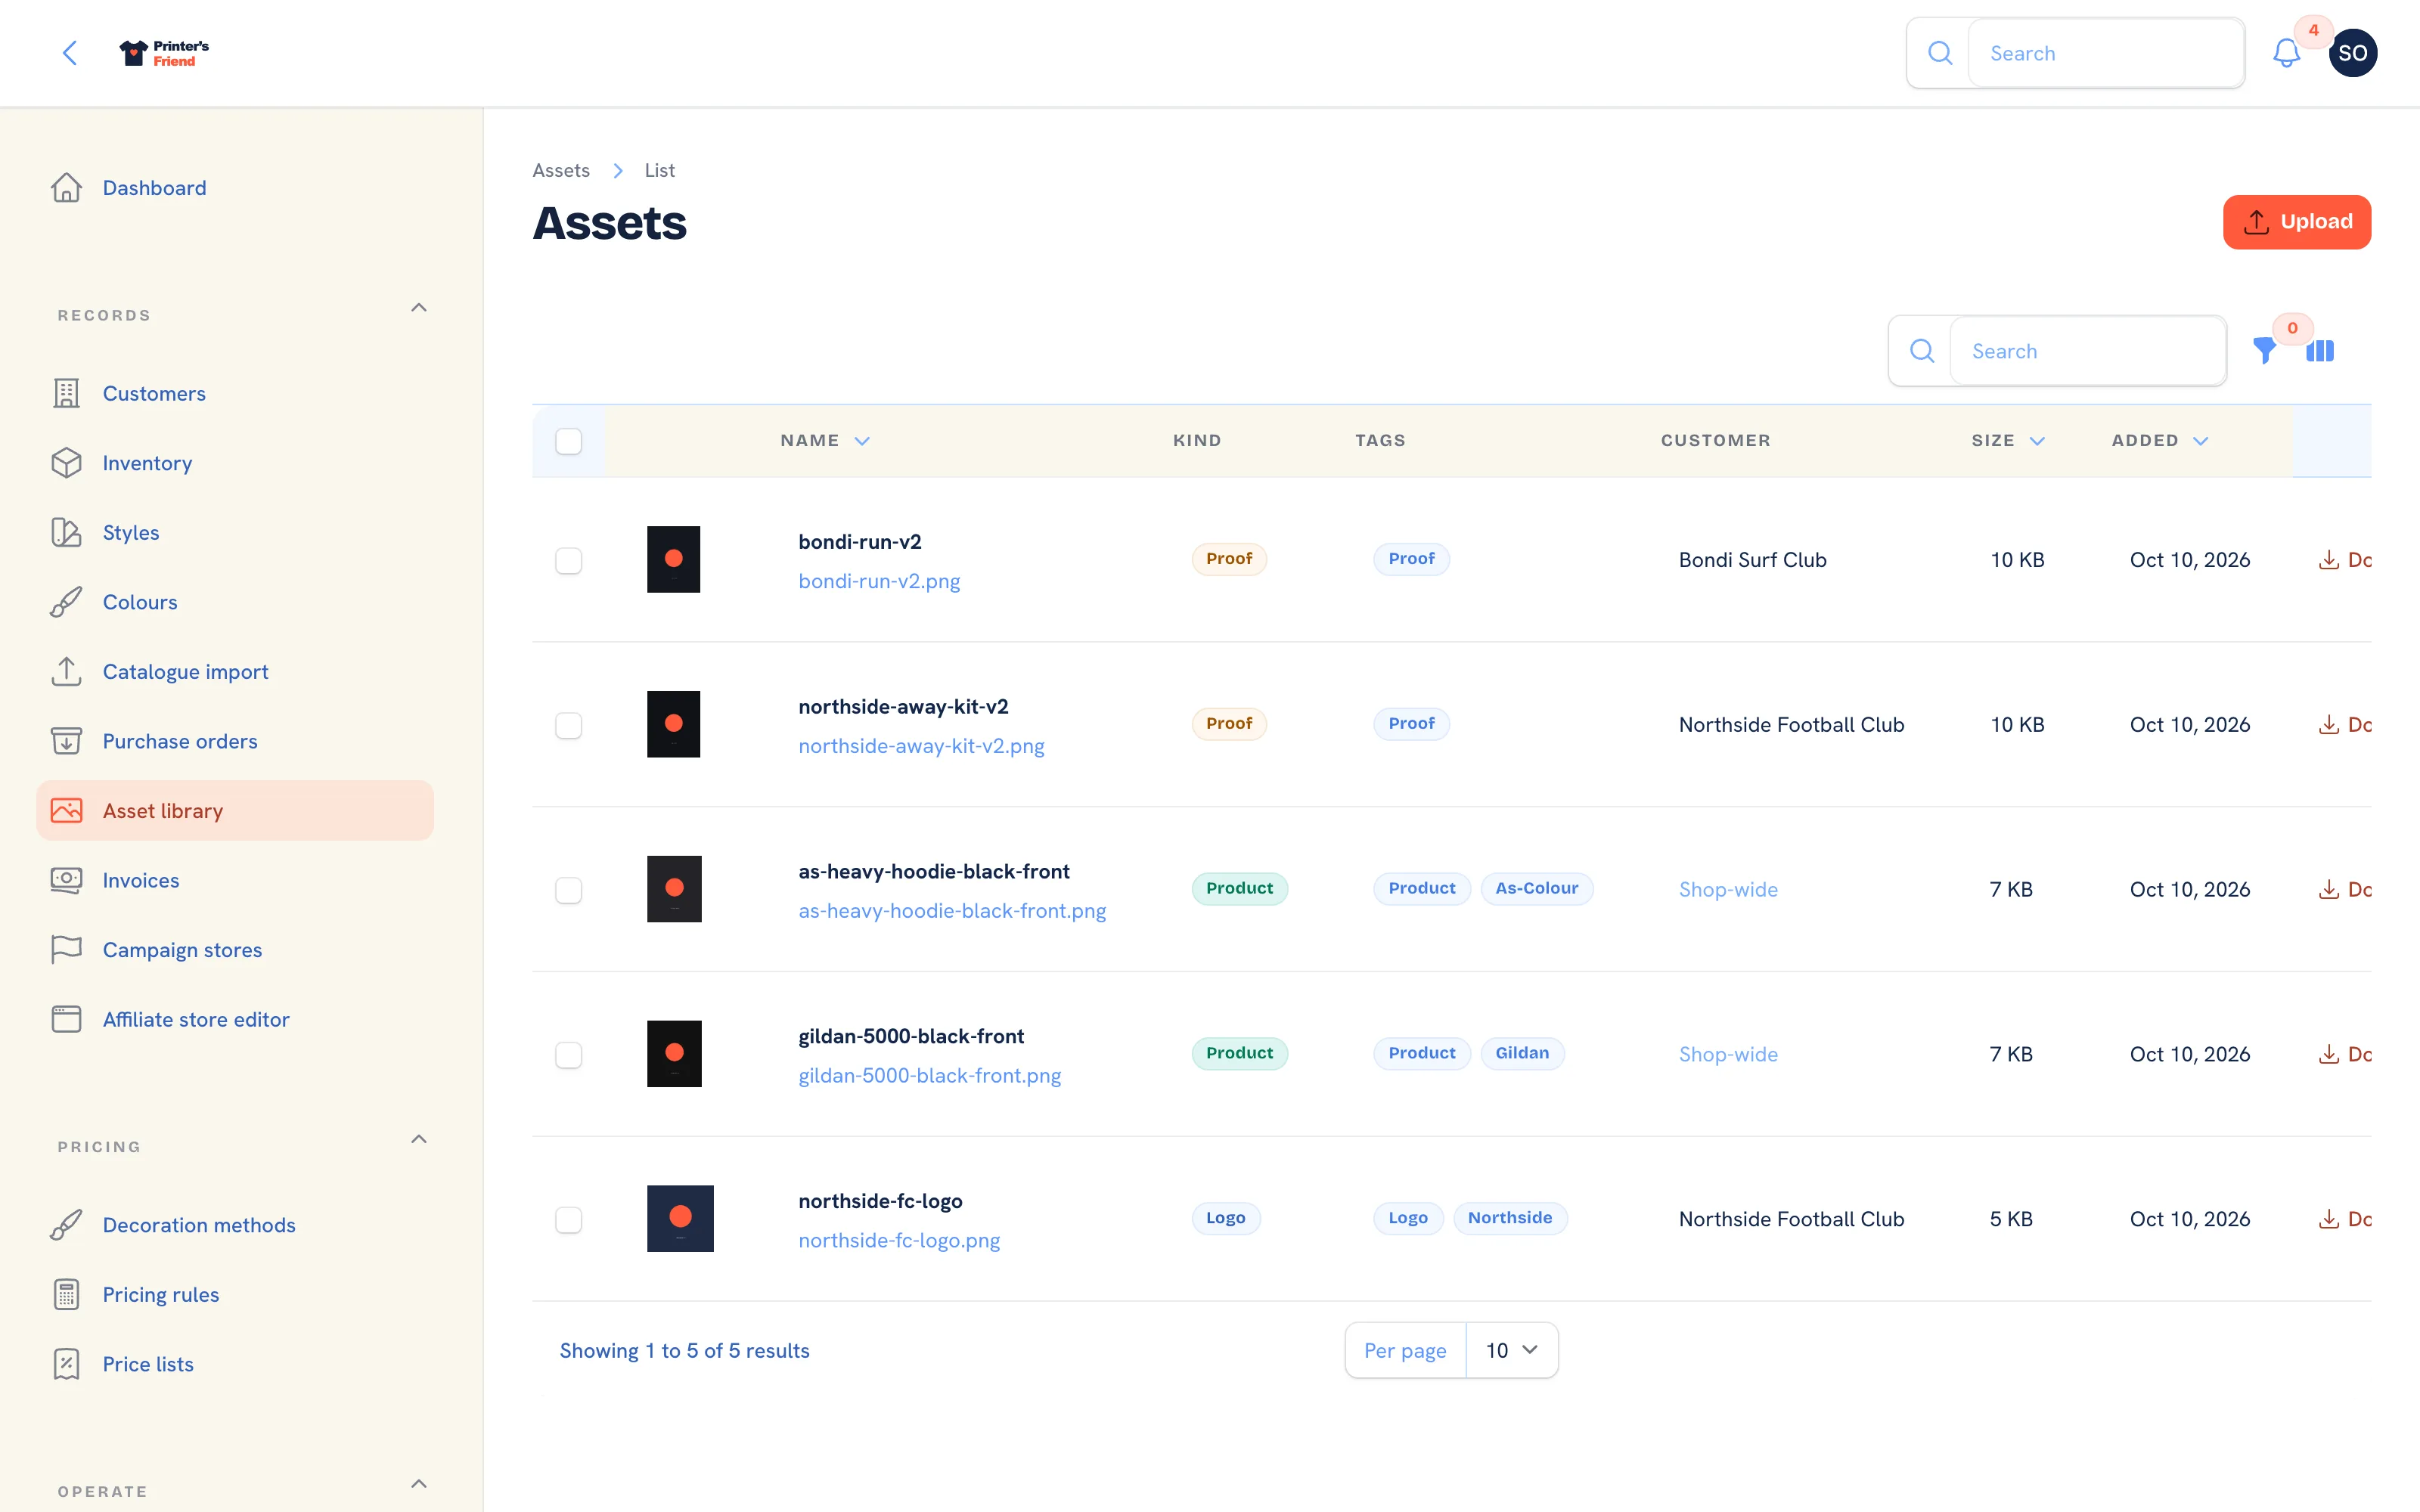Select the bondi-run-v2 row checkbox
2420x1512 pixels.
(x=569, y=560)
